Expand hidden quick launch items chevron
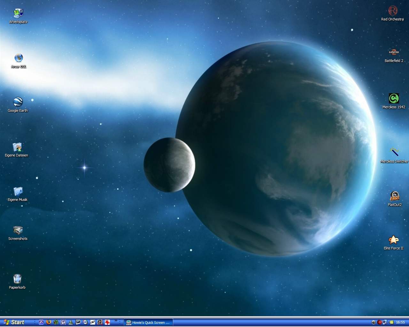This screenshot has width=409, height=327. click(116, 321)
